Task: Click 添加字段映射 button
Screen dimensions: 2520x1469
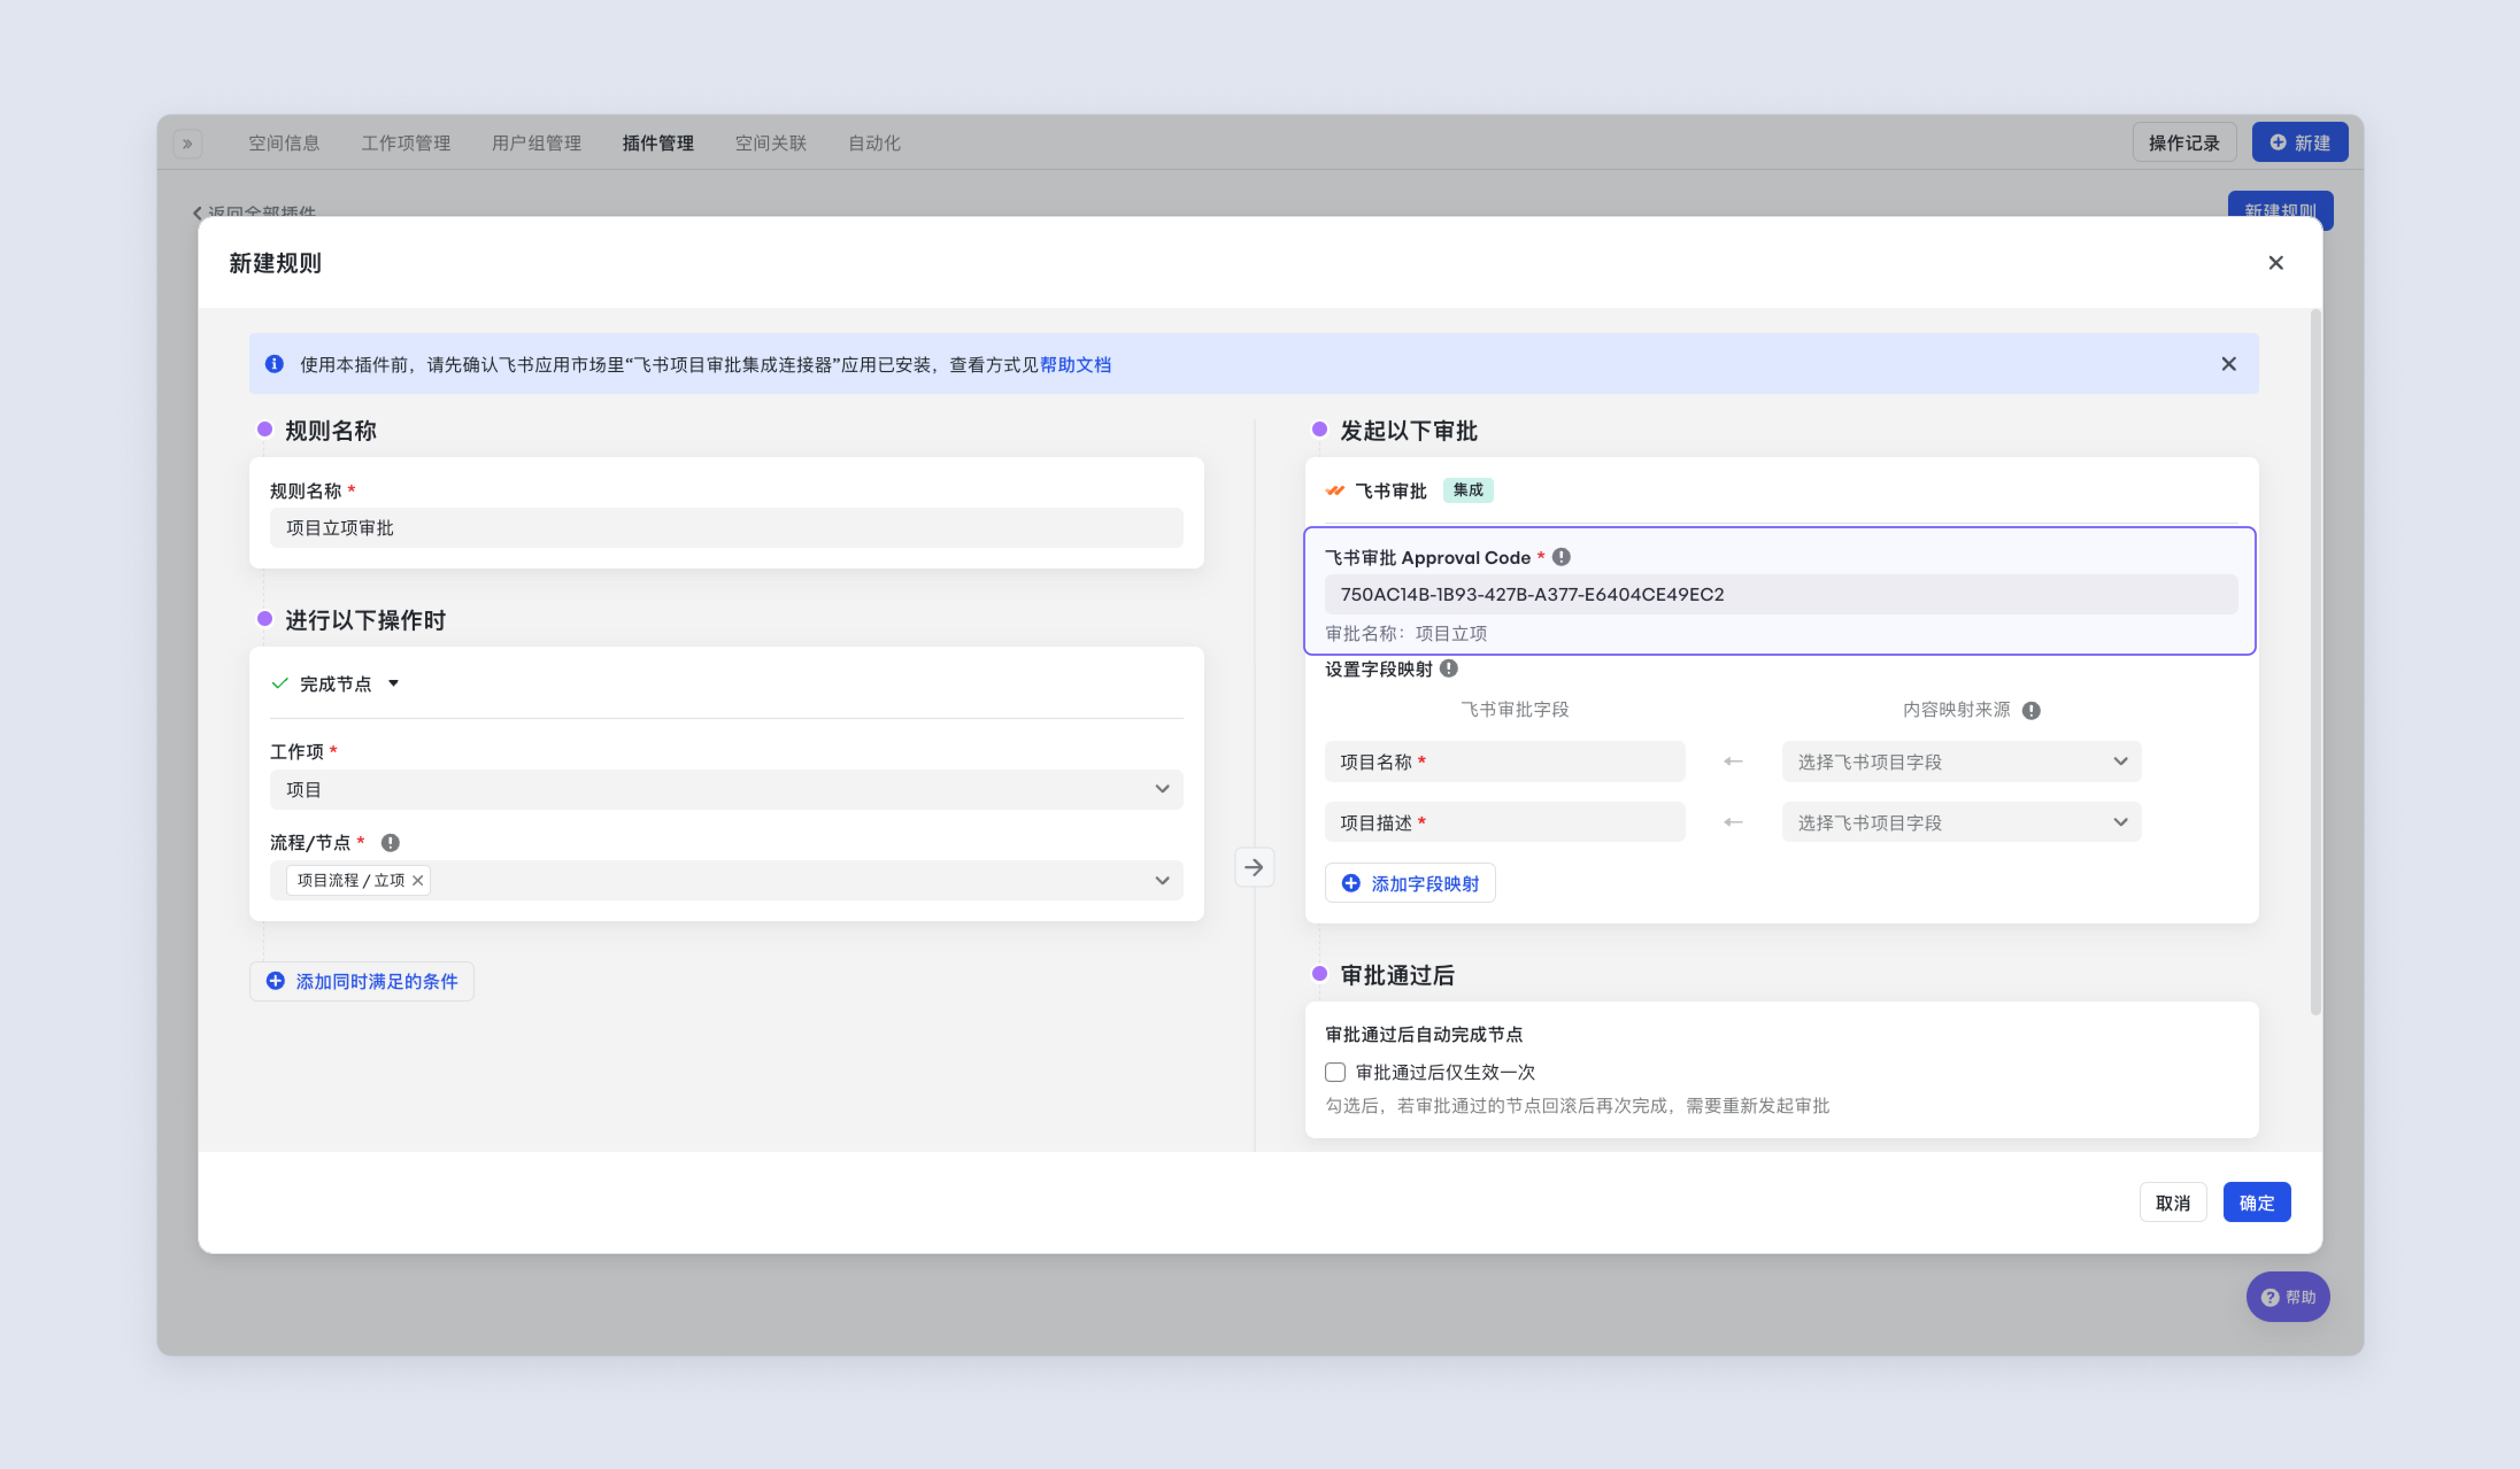Action: coord(1410,883)
